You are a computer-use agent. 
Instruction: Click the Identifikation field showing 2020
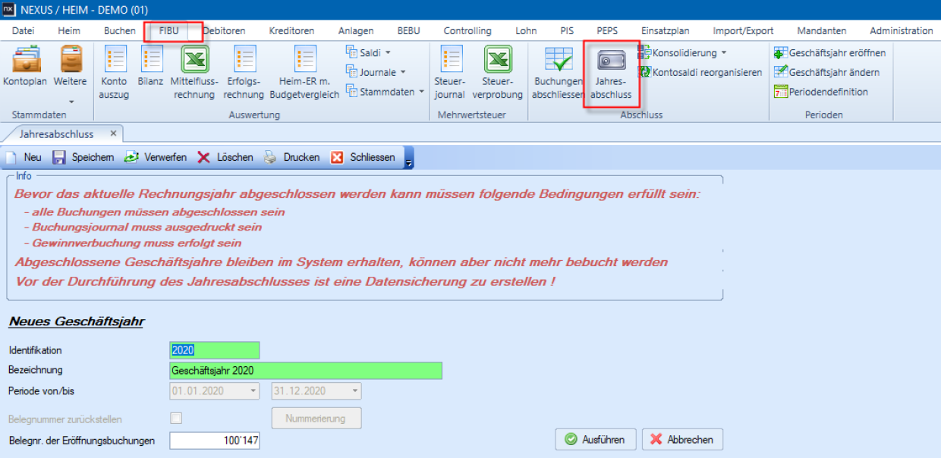[215, 350]
